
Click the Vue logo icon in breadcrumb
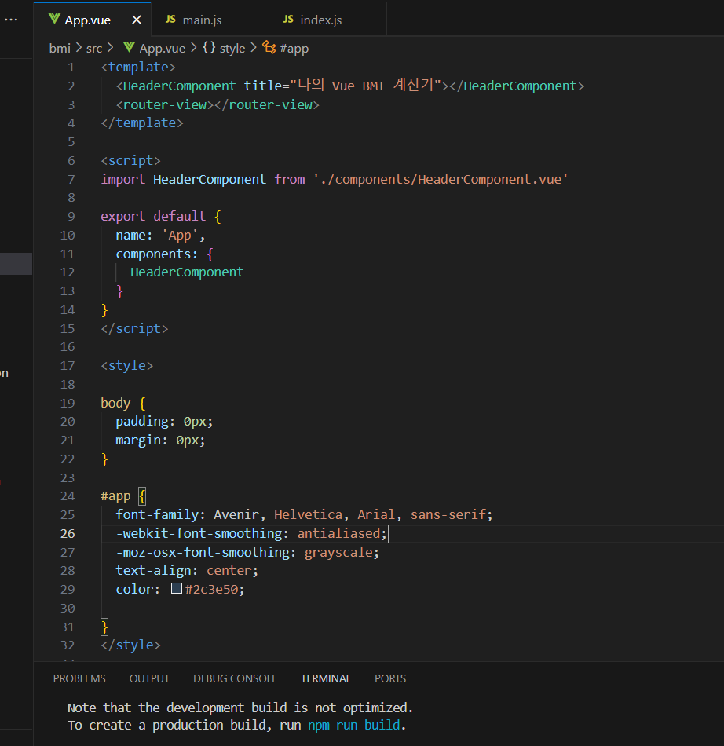pyautogui.click(x=129, y=47)
